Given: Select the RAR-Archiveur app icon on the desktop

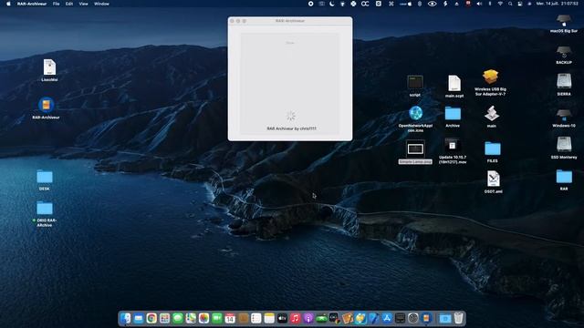Looking at the screenshot, I should tap(46, 105).
